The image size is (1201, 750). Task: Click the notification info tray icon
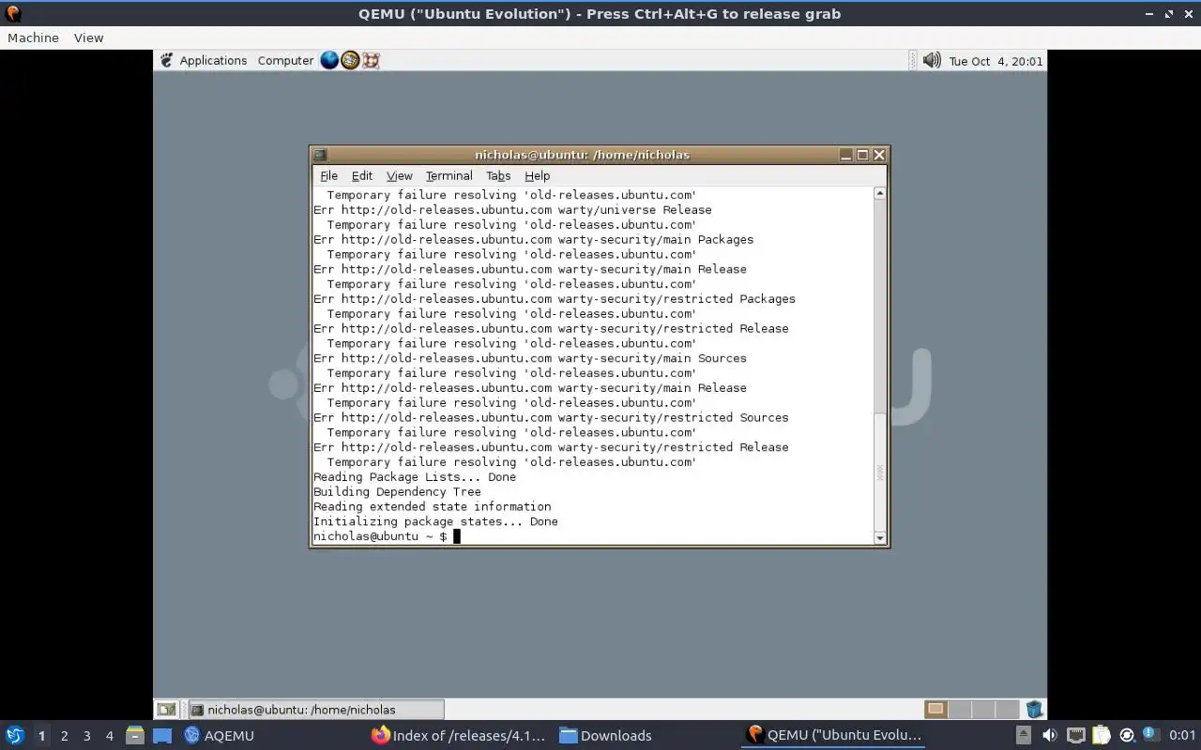click(1151, 735)
